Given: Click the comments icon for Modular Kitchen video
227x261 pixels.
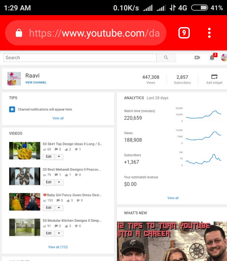Looking at the screenshot, I should (x=56, y=226).
